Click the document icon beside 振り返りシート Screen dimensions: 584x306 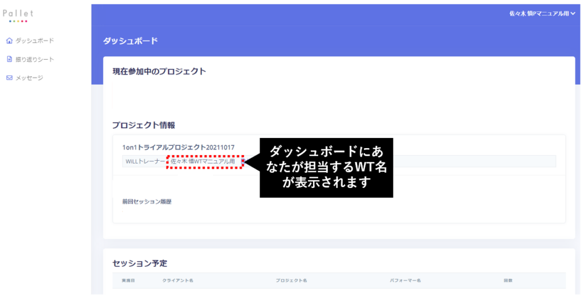point(9,59)
